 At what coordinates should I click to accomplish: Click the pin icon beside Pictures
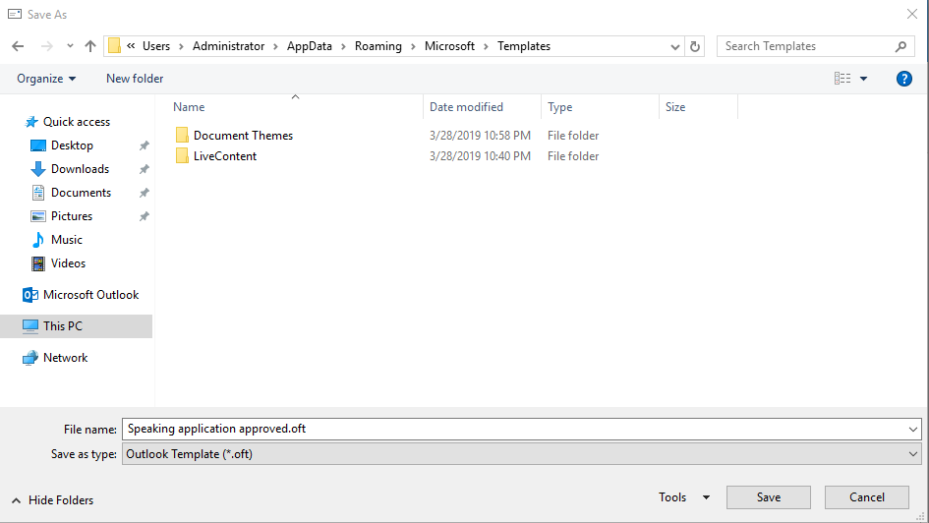point(144,216)
